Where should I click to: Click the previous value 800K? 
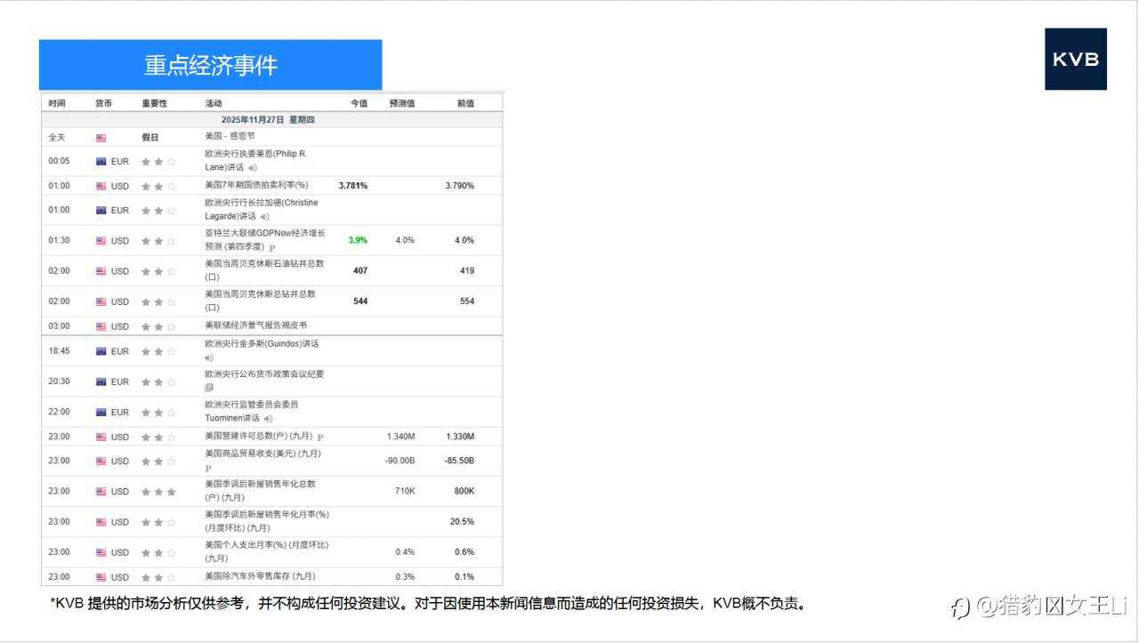point(464,491)
